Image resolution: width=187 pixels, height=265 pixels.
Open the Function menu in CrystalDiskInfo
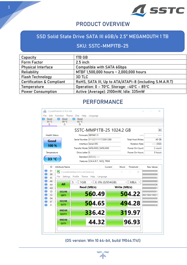[x=59, y=116]
